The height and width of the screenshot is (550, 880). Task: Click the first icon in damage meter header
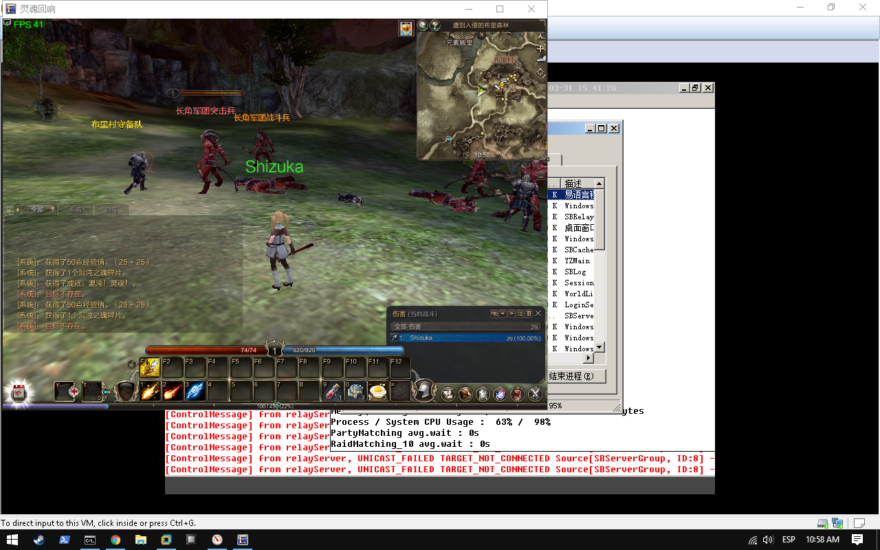494,314
